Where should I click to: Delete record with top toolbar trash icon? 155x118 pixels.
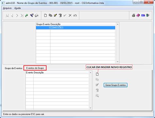[x=60, y=15]
